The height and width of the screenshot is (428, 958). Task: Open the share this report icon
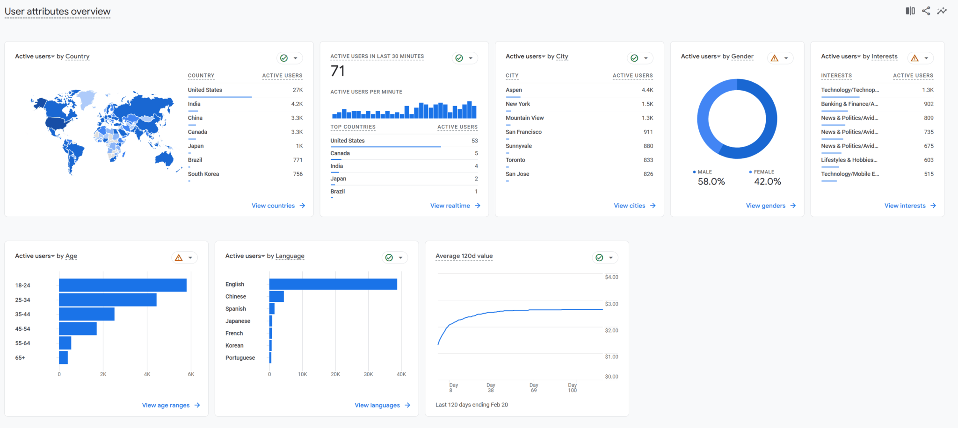pos(926,10)
